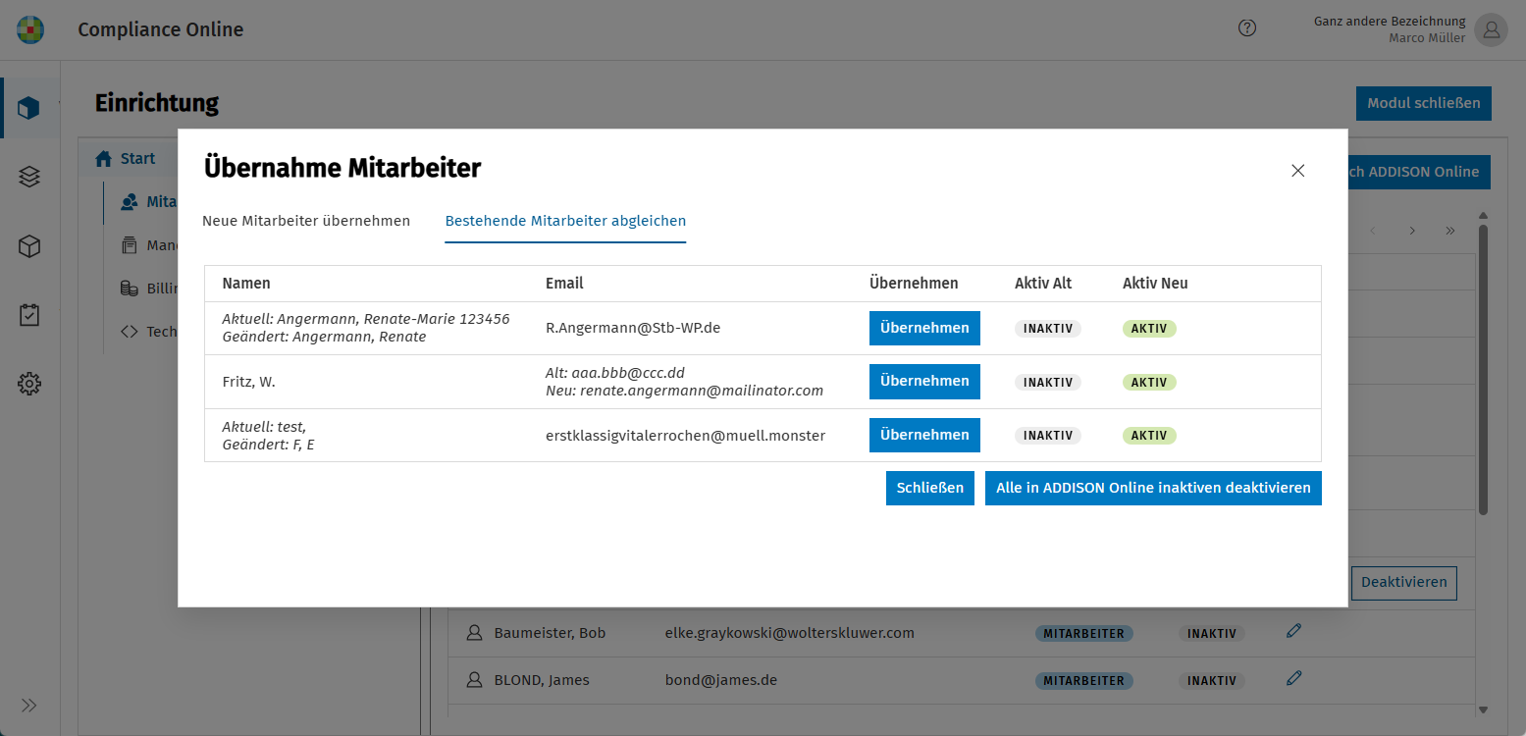The height and width of the screenshot is (736, 1526).
Task: Open the calendar checklist sidebar icon
Action: pos(29,315)
